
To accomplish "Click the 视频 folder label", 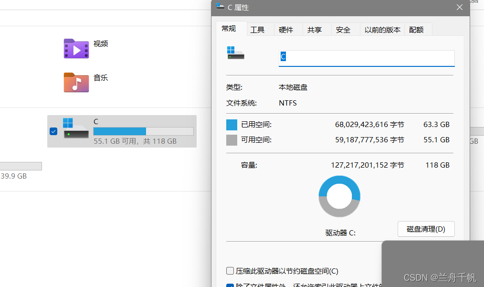I will coord(101,44).
